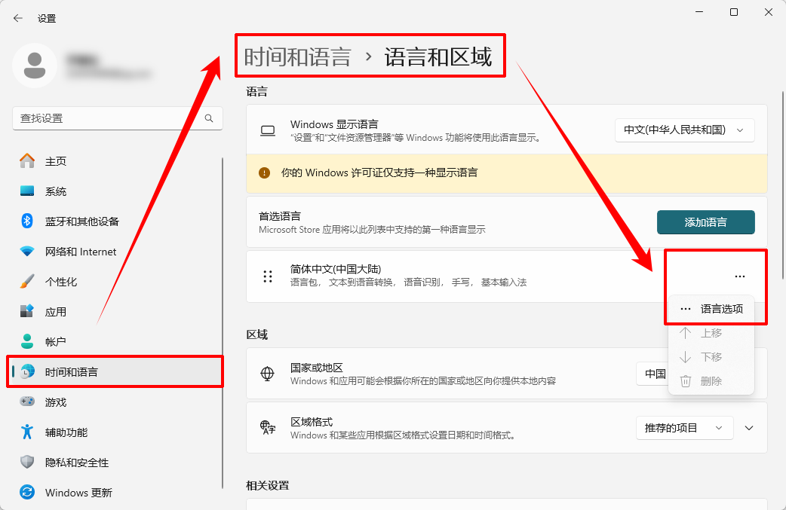Click 时间和语言 breadcrumb link
Viewport: 786px width, 510px height.
click(x=297, y=56)
